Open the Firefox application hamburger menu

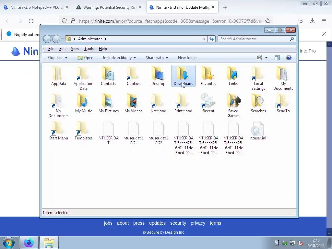click(324, 21)
